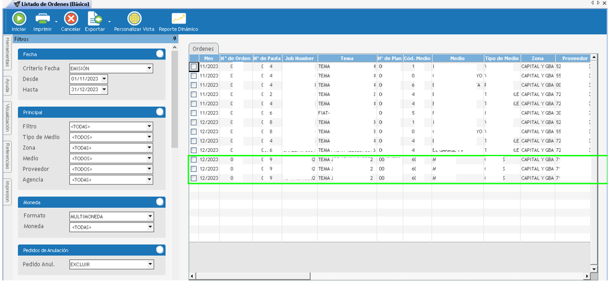The image size is (610, 281).
Task: Open the Desde date picker dropdown
Action: click(x=104, y=79)
